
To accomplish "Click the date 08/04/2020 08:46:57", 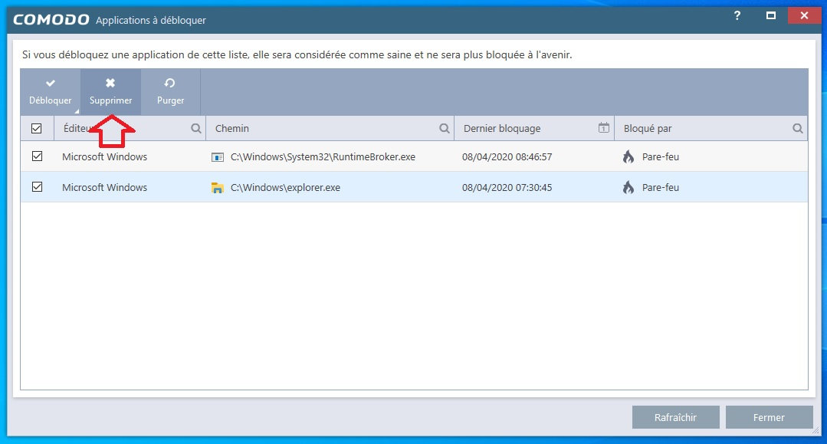I will 507,156.
